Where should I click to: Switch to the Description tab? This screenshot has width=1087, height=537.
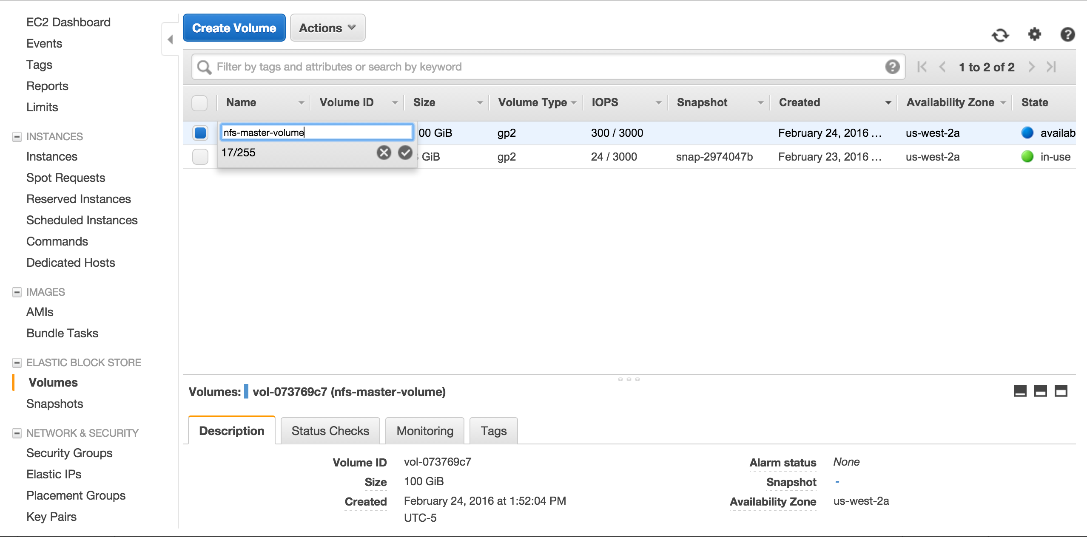pyautogui.click(x=232, y=431)
